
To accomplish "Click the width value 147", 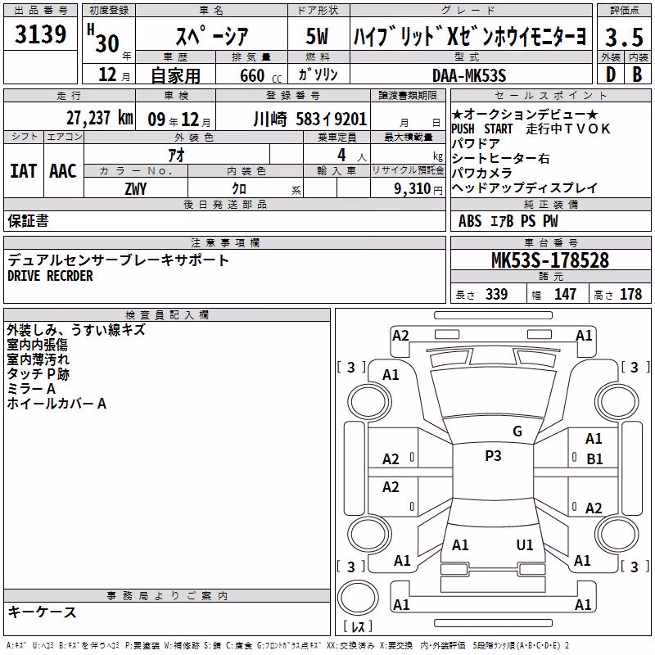I will (x=565, y=294).
